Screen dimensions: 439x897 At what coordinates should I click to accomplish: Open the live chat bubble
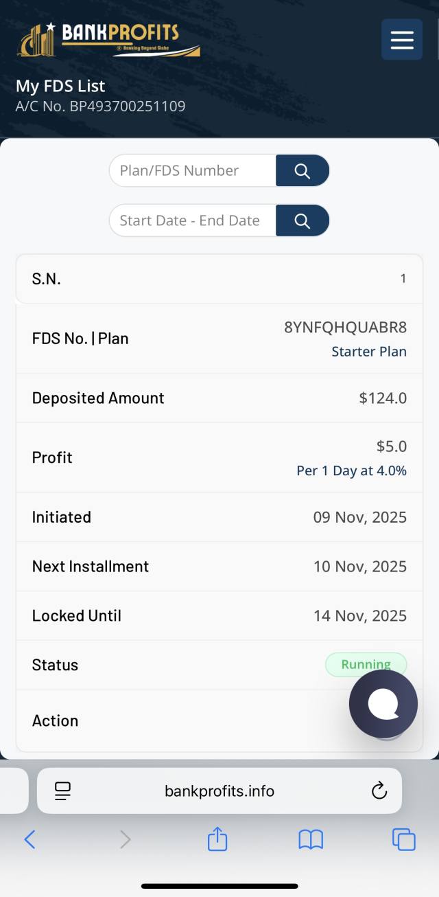[383, 703]
